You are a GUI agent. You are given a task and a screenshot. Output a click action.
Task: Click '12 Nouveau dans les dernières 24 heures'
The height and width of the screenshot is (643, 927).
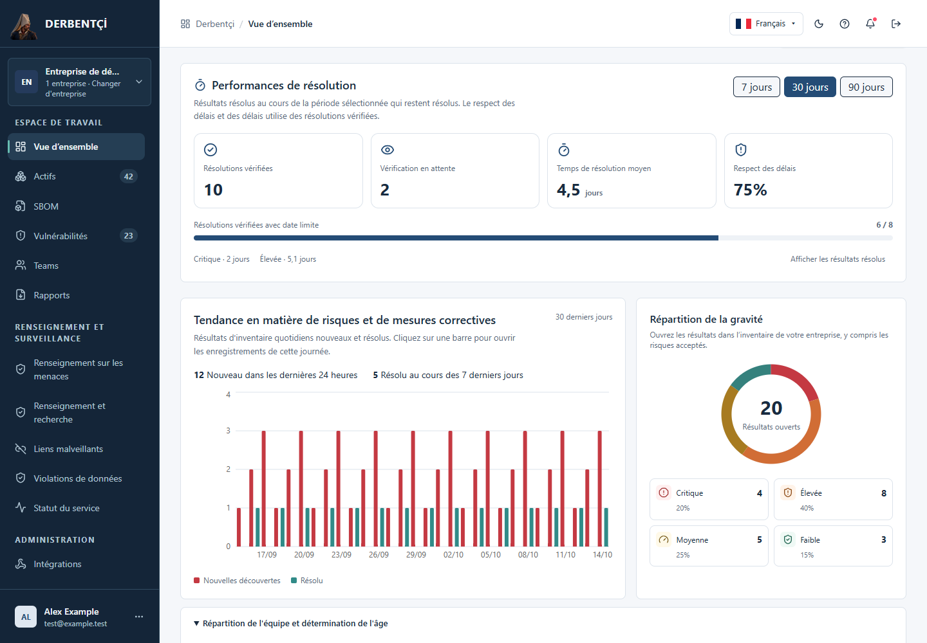click(x=276, y=375)
